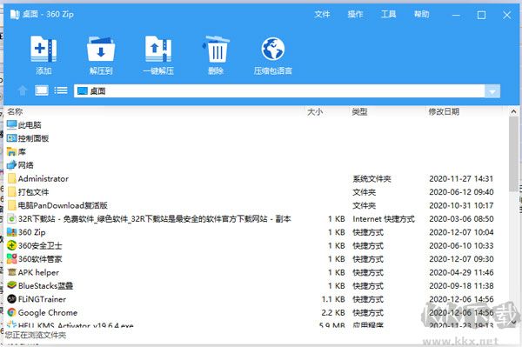Select the 库 libraries icon

coord(11,151)
